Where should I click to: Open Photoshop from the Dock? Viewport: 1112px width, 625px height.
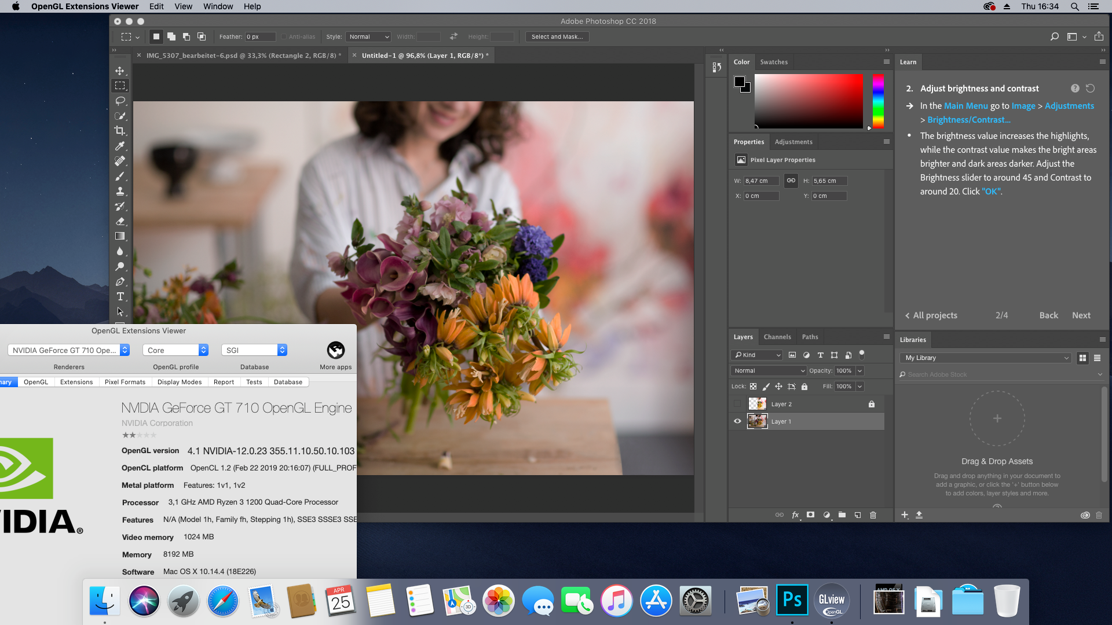click(x=792, y=601)
